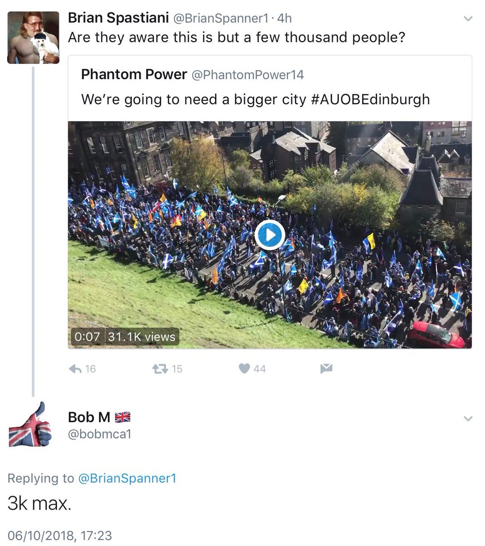The image size is (485, 546).
Task: Open Bob M's thumbs-up Union Jack avatar
Action: click(31, 424)
